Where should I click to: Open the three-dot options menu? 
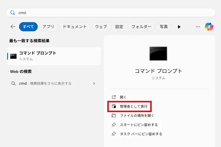click(198, 27)
